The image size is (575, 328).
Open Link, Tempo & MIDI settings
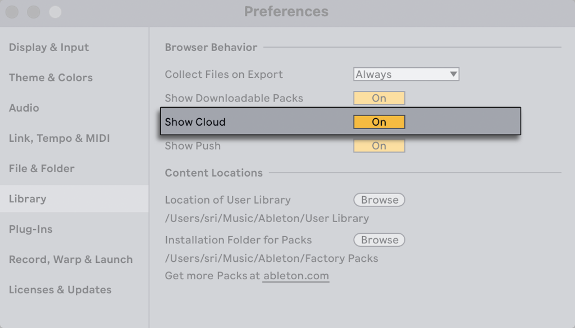(58, 138)
